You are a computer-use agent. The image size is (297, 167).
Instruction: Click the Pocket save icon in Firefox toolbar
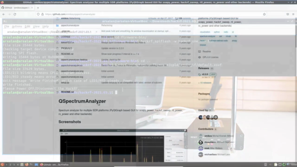[x=288, y=14]
